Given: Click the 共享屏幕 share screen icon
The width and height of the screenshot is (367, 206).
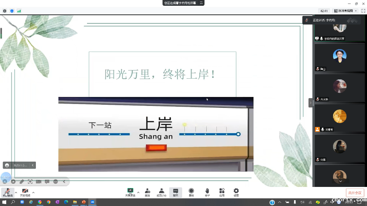Looking at the screenshot, I should [130, 191].
